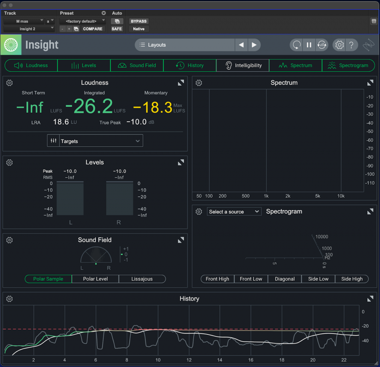Expand the Spectrum panel to full view

pos(370,83)
